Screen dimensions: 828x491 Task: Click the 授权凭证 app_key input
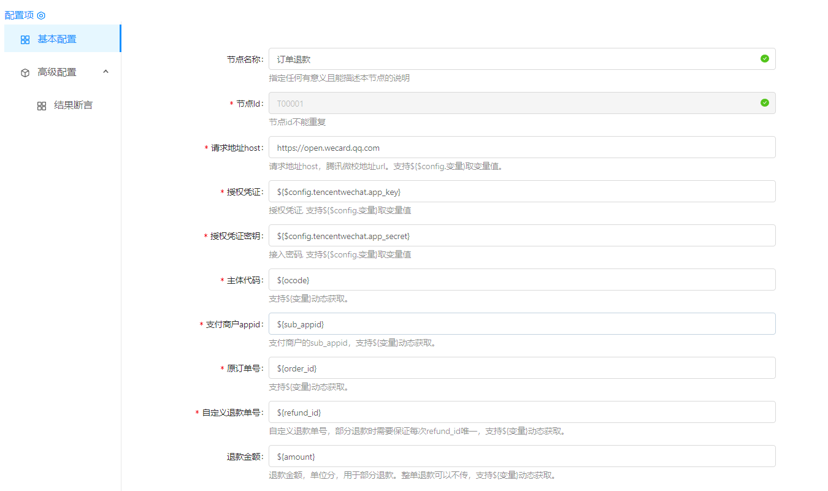(x=521, y=191)
